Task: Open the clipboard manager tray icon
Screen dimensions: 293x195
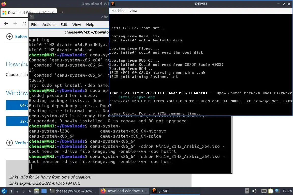Action: pyautogui.click(x=271, y=191)
